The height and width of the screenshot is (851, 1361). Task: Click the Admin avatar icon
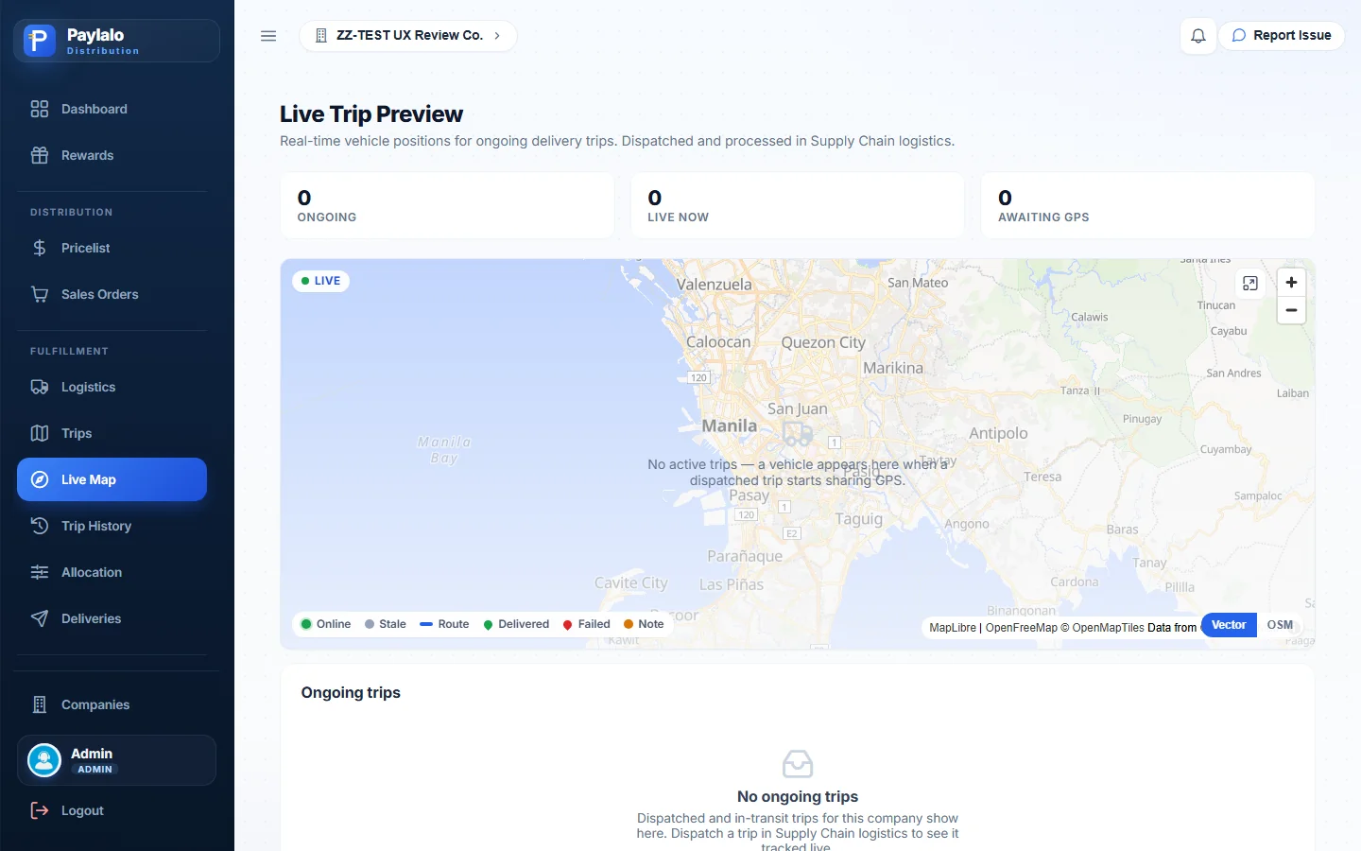click(44, 760)
